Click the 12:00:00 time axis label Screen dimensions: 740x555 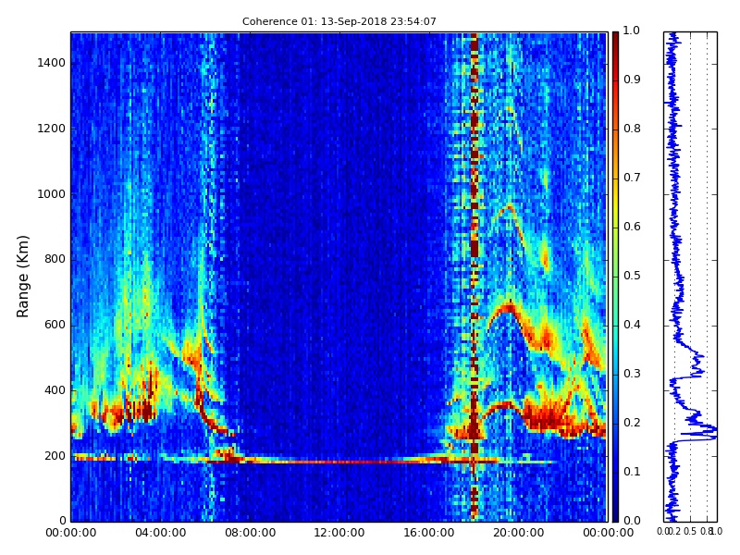click(339, 533)
